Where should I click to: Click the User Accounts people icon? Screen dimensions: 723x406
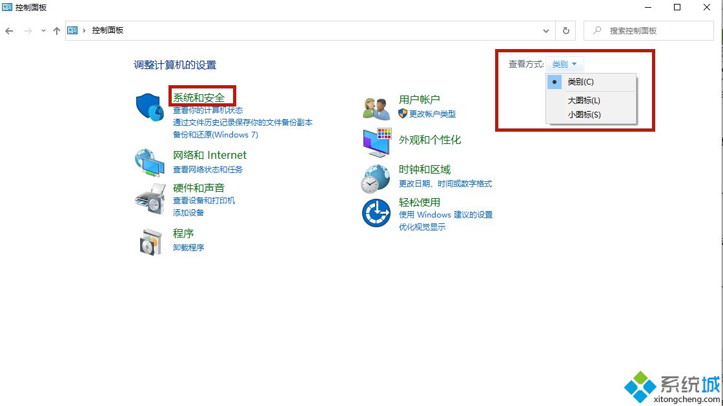pos(377,108)
